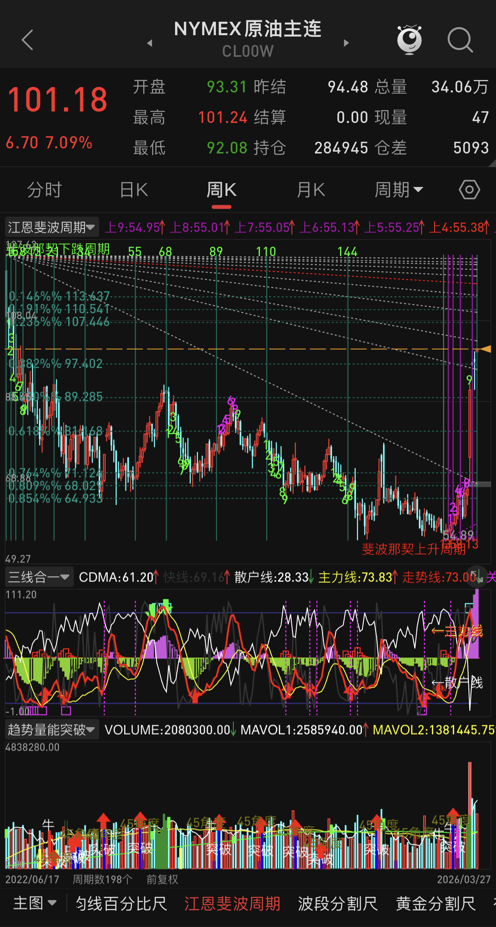Tap the 持仓 value 284945

tap(341, 148)
